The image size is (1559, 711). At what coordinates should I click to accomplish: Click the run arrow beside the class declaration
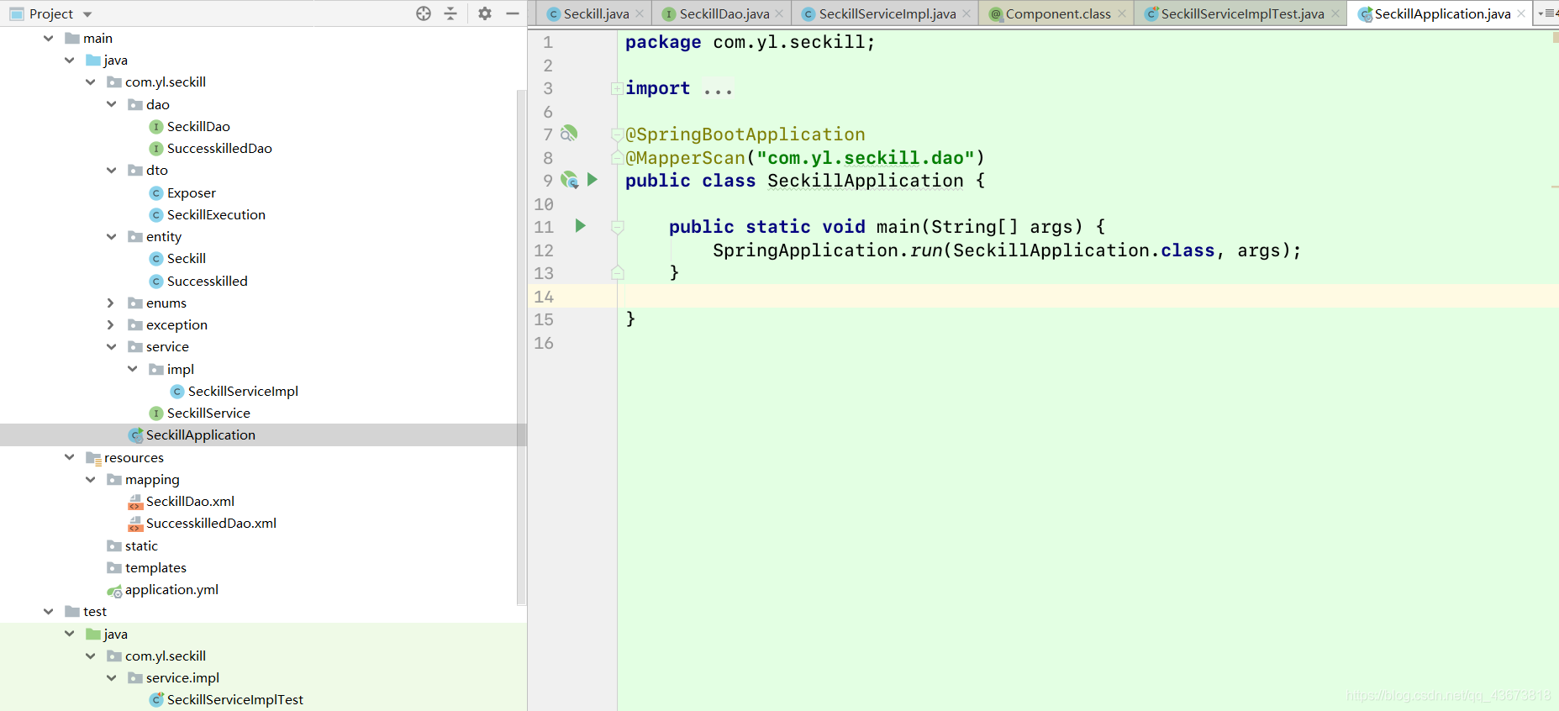[593, 180]
